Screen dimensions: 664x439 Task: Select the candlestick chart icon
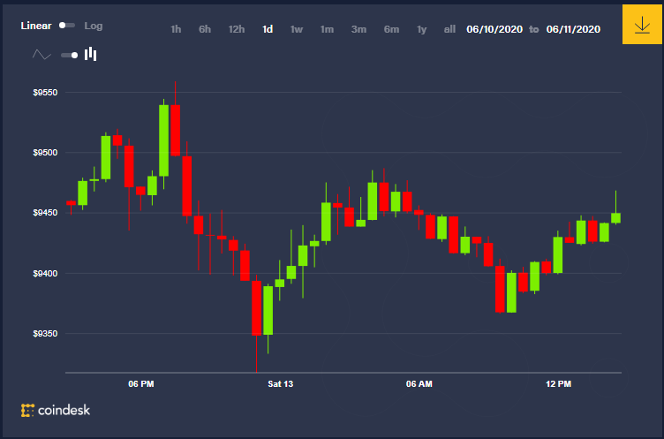(91, 54)
